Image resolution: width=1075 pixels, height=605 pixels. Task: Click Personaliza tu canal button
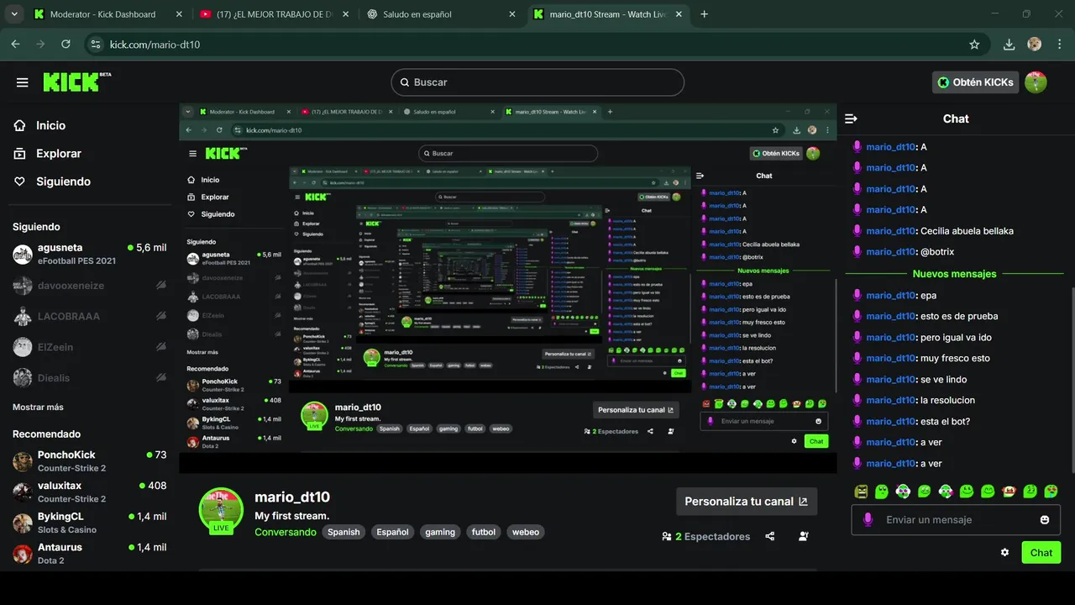click(747, 501)
